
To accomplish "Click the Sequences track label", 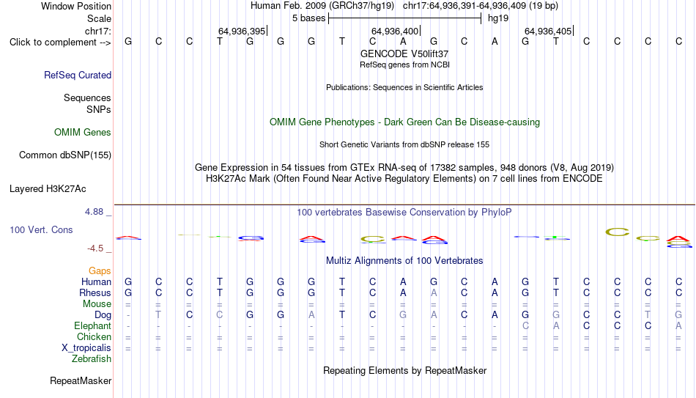I will click(x=87, y=97).
